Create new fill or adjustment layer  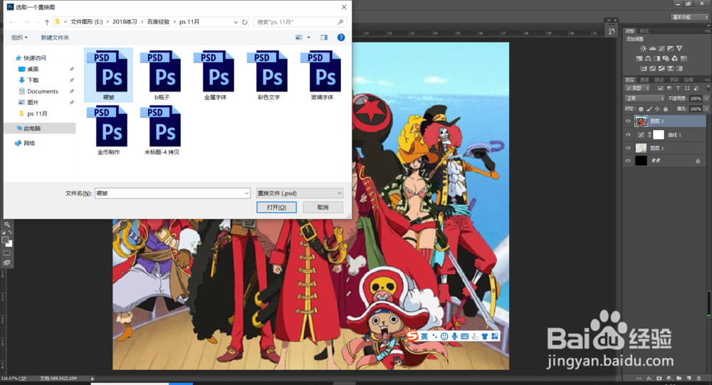669,378
